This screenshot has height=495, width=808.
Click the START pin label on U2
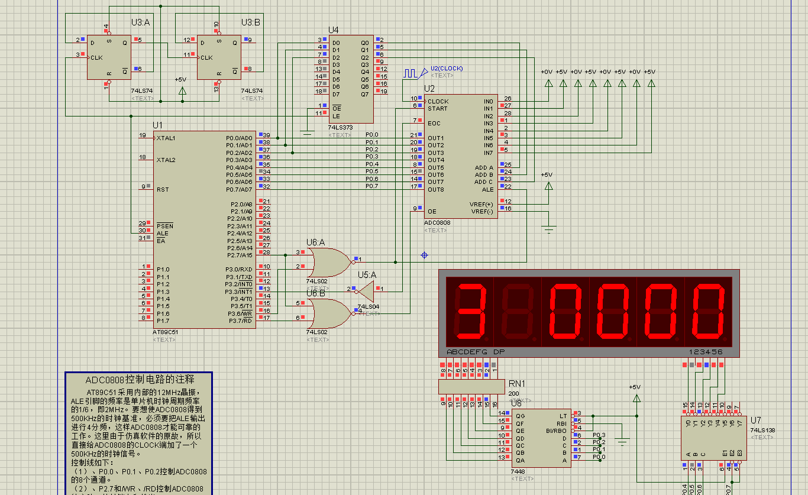pos(438,108)
